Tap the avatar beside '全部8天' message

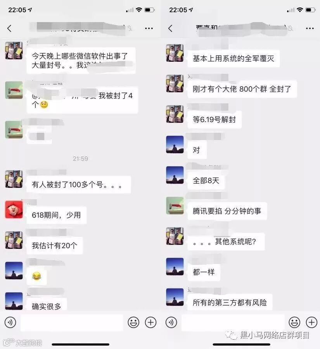tap(175, 175)
